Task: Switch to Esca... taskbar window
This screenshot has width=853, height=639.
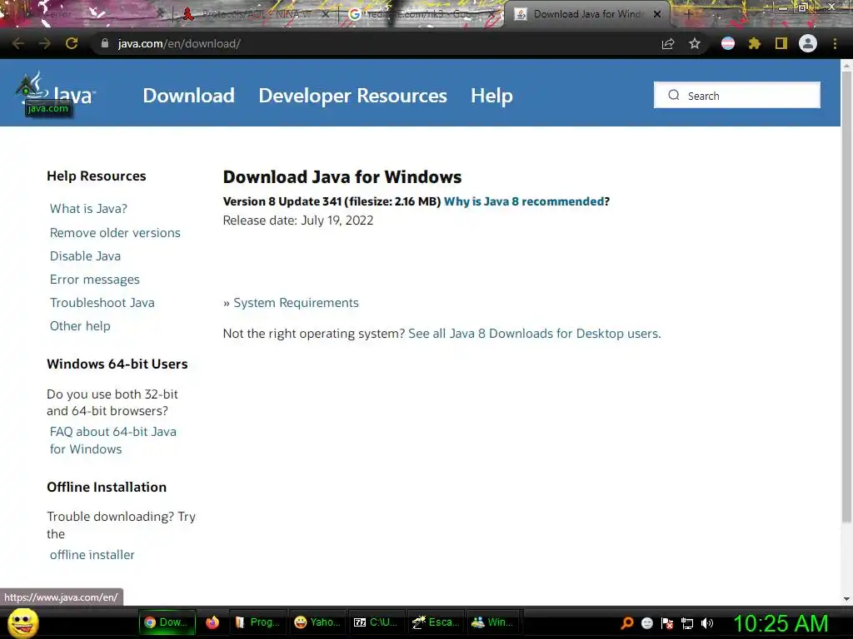Action: pos(436,622)
